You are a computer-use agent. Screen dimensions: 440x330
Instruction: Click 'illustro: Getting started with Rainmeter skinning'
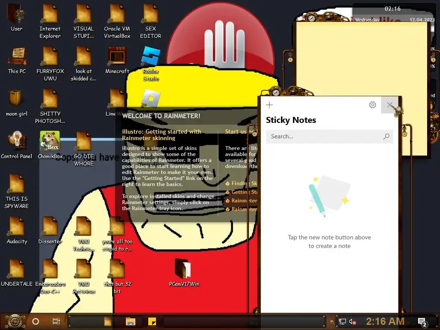[162, 134]
